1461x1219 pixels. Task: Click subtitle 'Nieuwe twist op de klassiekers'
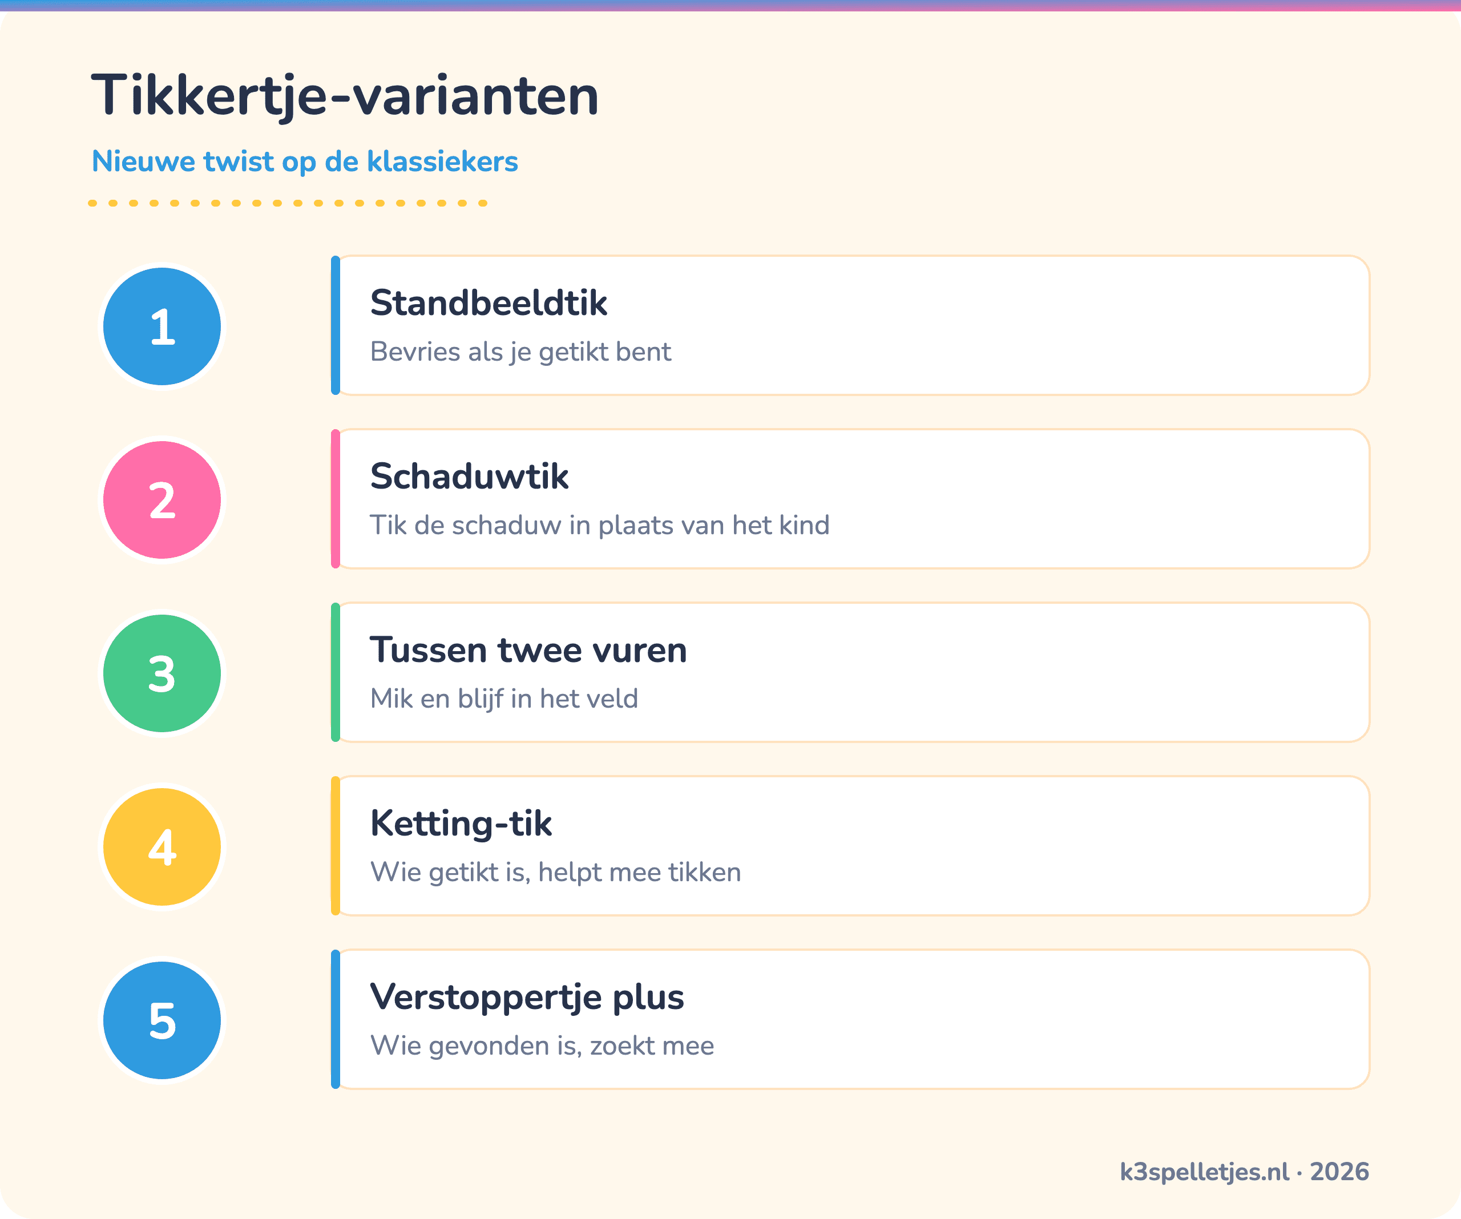coord(305,162)
